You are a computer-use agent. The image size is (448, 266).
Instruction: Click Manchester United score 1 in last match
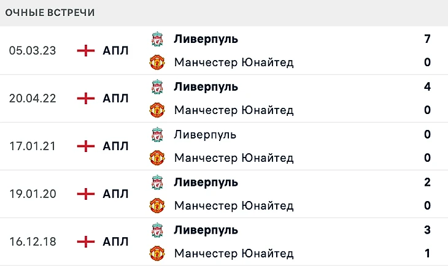point(427,254)
